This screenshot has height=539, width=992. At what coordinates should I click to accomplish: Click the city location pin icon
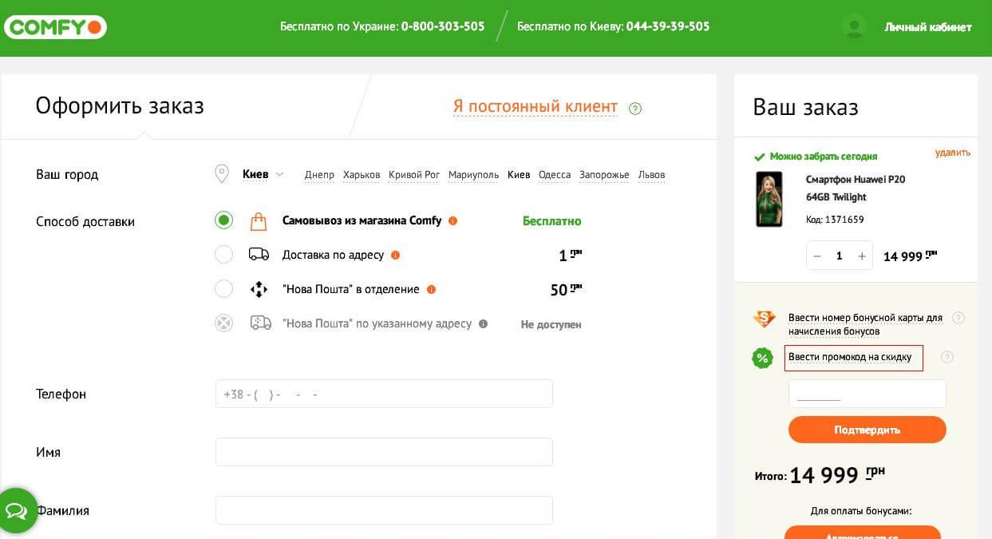(222, 174)
